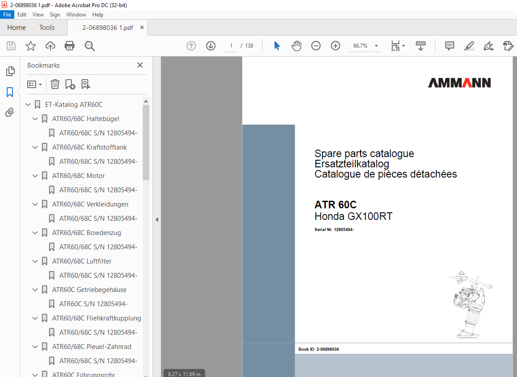Click the Save file icon
Screen dimensions: 517x377
11,46
